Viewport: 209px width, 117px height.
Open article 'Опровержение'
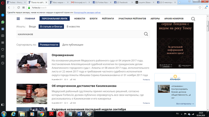63,55
